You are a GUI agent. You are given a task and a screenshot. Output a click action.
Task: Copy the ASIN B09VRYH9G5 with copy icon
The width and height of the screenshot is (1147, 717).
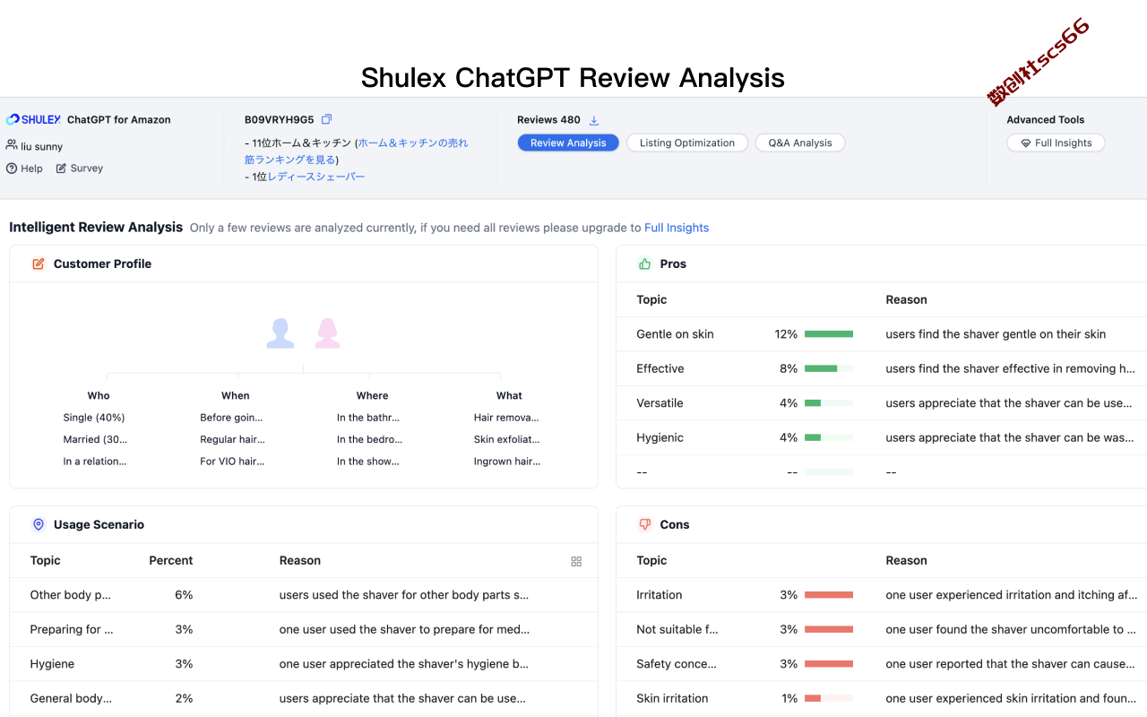[326, 119]
